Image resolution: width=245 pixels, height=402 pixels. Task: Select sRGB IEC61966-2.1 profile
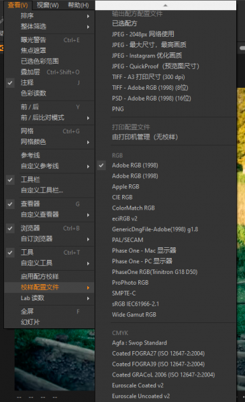click(166, 304)
